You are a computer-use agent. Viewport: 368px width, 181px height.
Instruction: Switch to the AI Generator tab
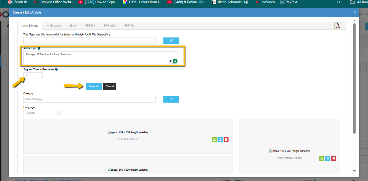[54, 26]
